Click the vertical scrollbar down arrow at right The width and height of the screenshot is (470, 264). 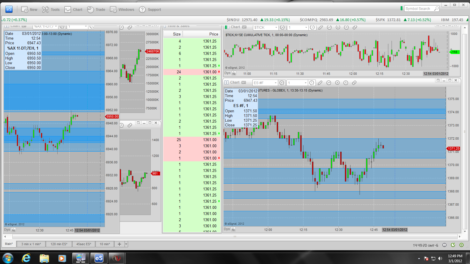tap(464, 231)
